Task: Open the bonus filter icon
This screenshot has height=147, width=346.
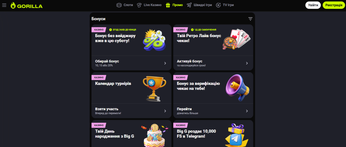Action: pyautogui.click(x=250, y=19)
